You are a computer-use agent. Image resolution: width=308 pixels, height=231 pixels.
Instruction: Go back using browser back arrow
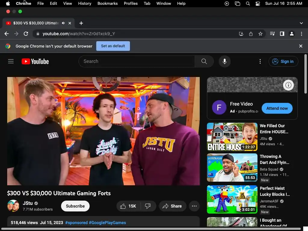pyautogui.click(x=7, y=34)
